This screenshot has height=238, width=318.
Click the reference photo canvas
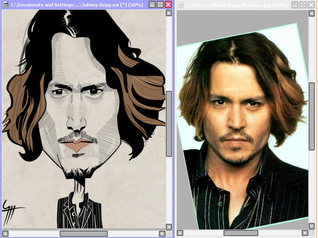(x=243, y=120)
